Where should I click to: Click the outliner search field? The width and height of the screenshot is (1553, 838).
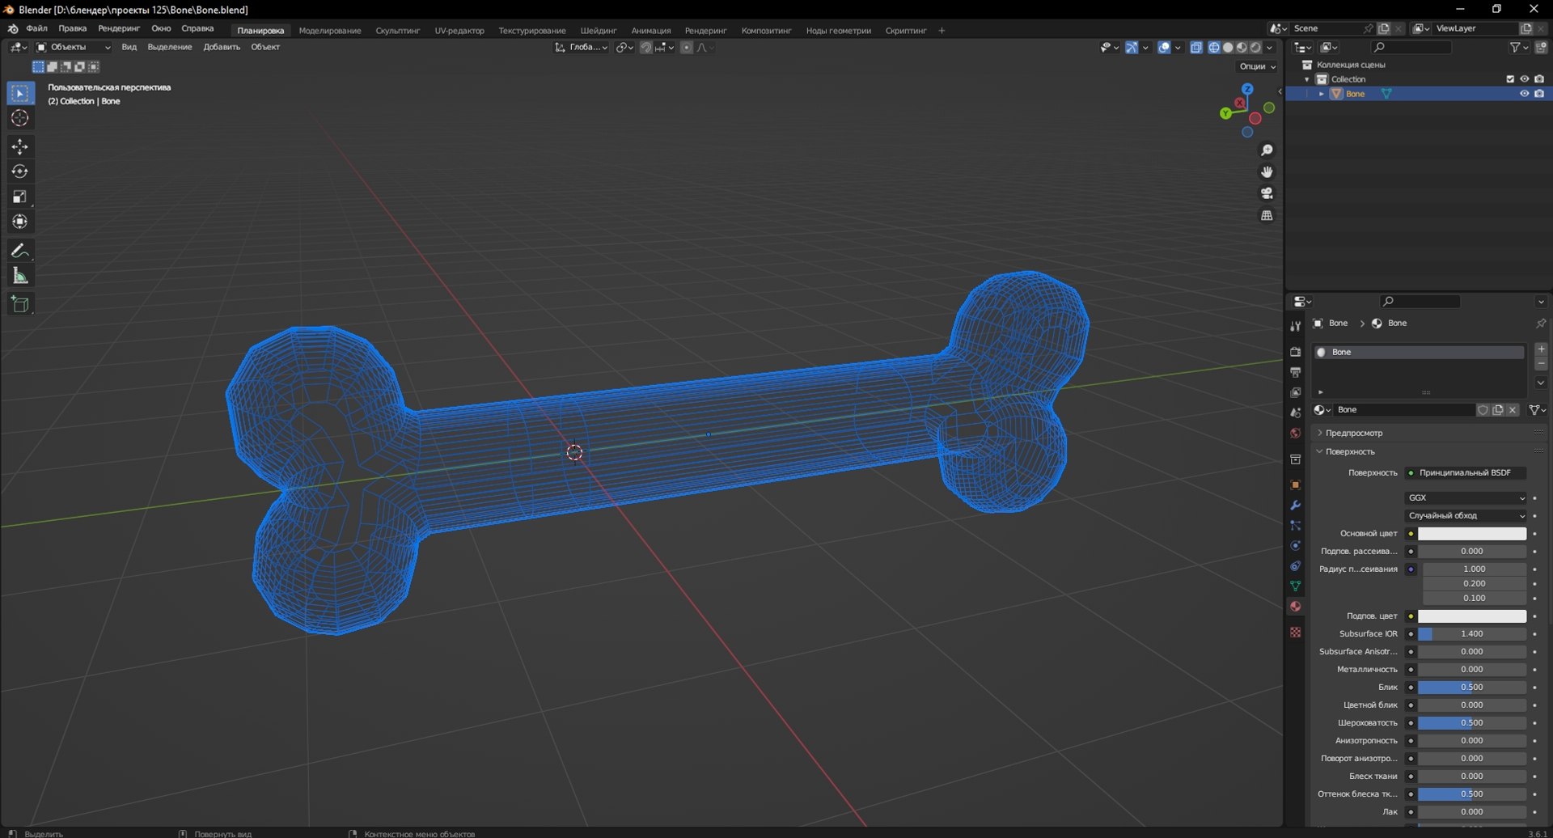pos(1411,48)
